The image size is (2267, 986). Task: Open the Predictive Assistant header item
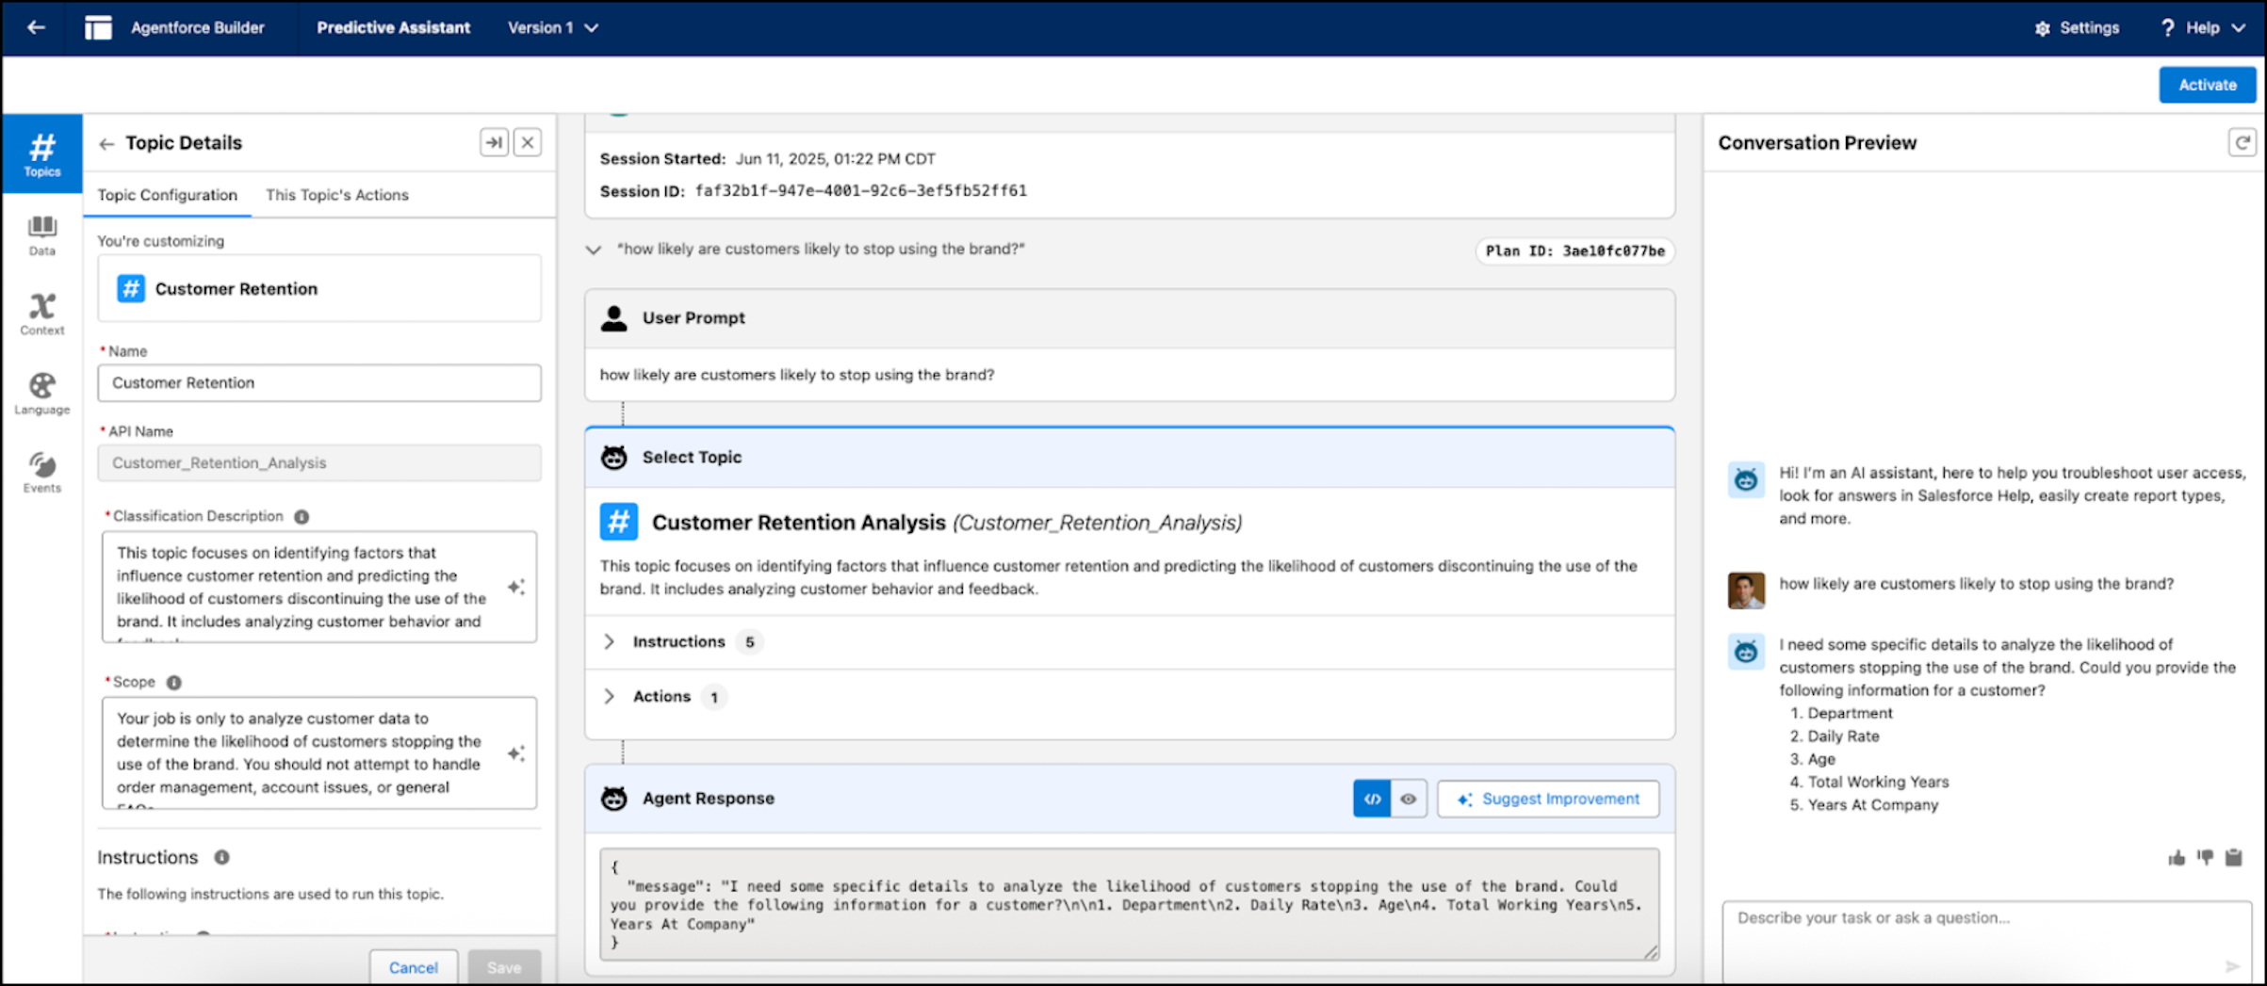tap(394, 28)
